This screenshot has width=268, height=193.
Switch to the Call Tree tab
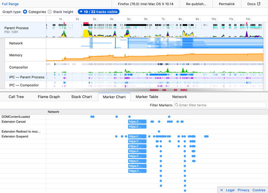[x=16, y=97]
